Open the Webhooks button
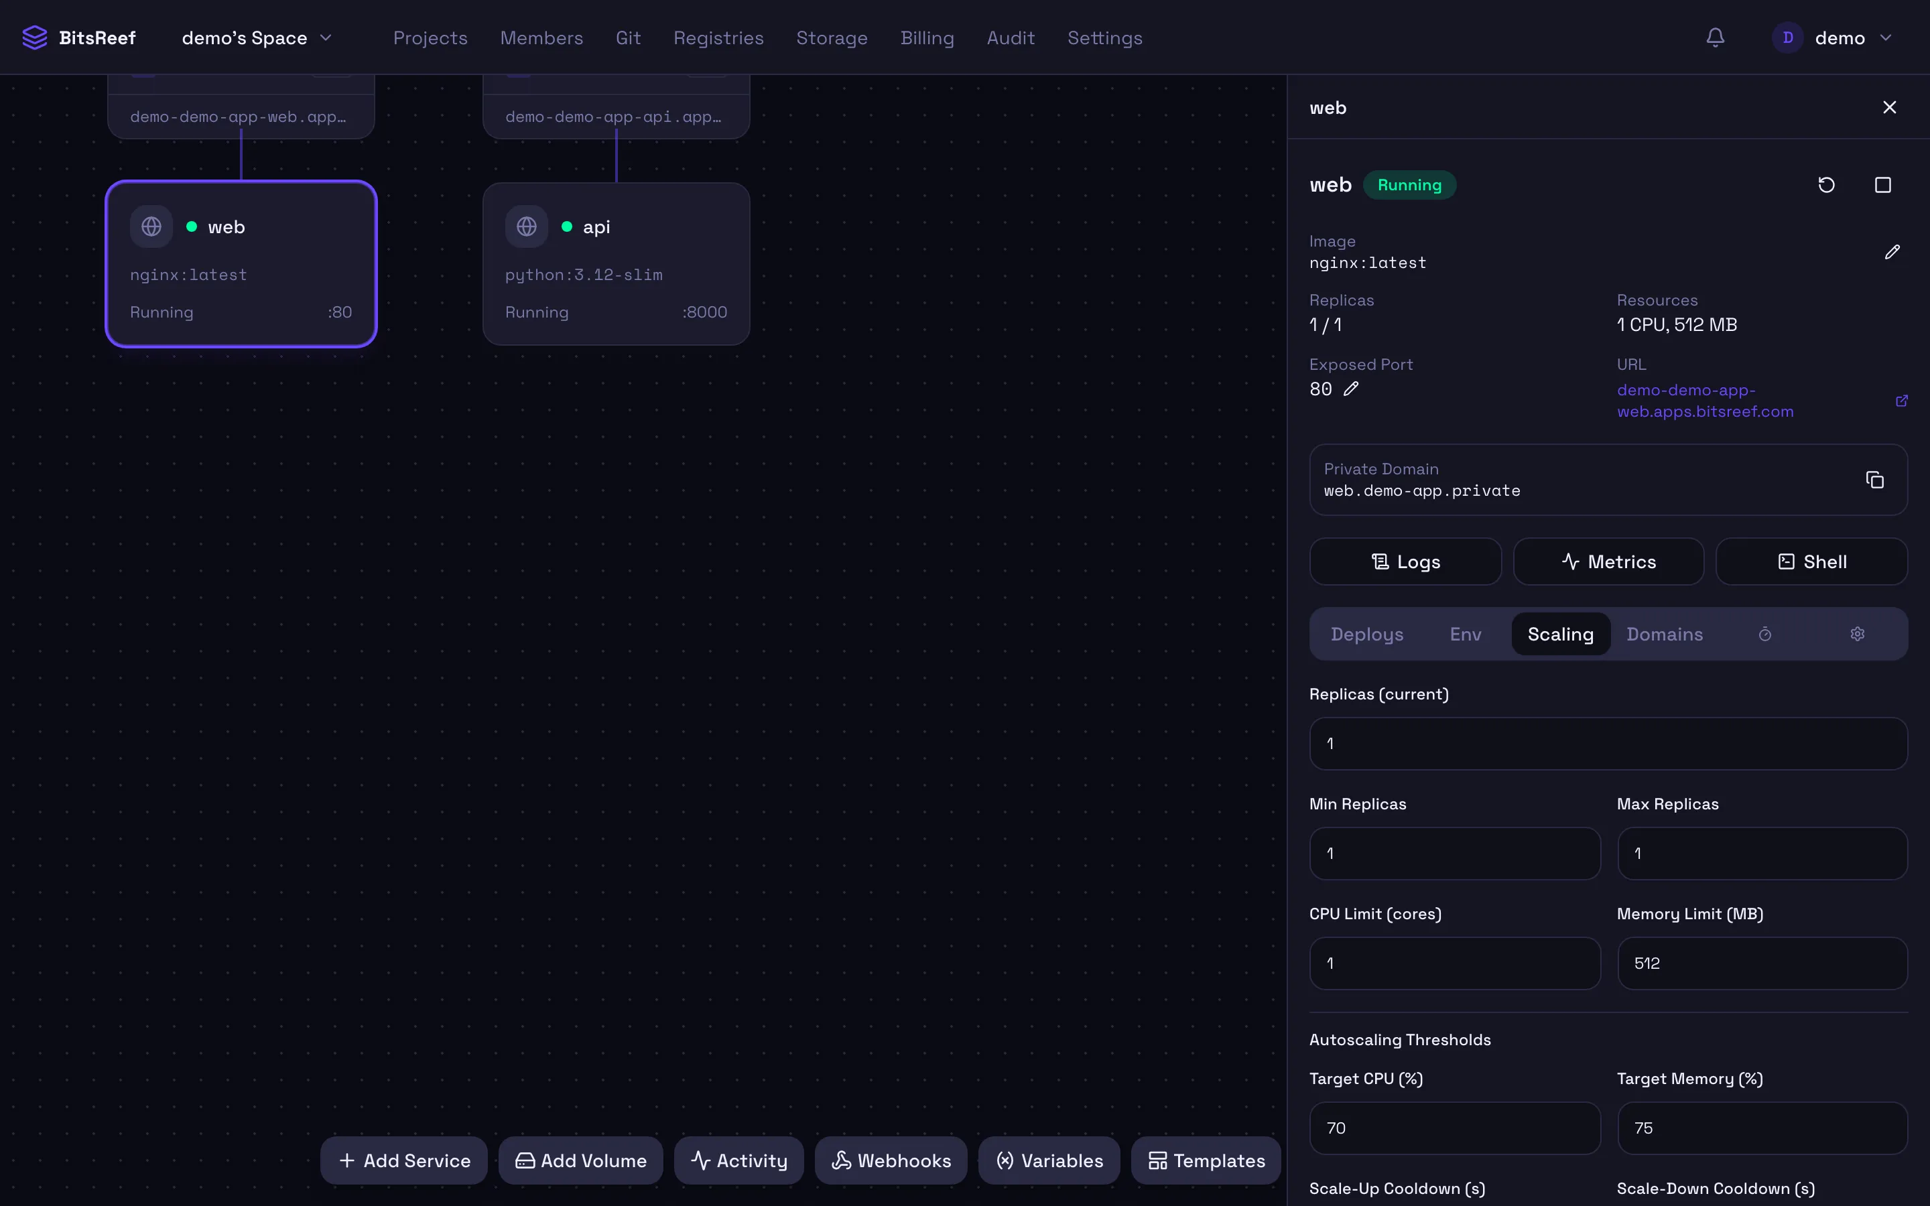Viewport: 1930px width, 1206px height. [x=891, y=1160]
